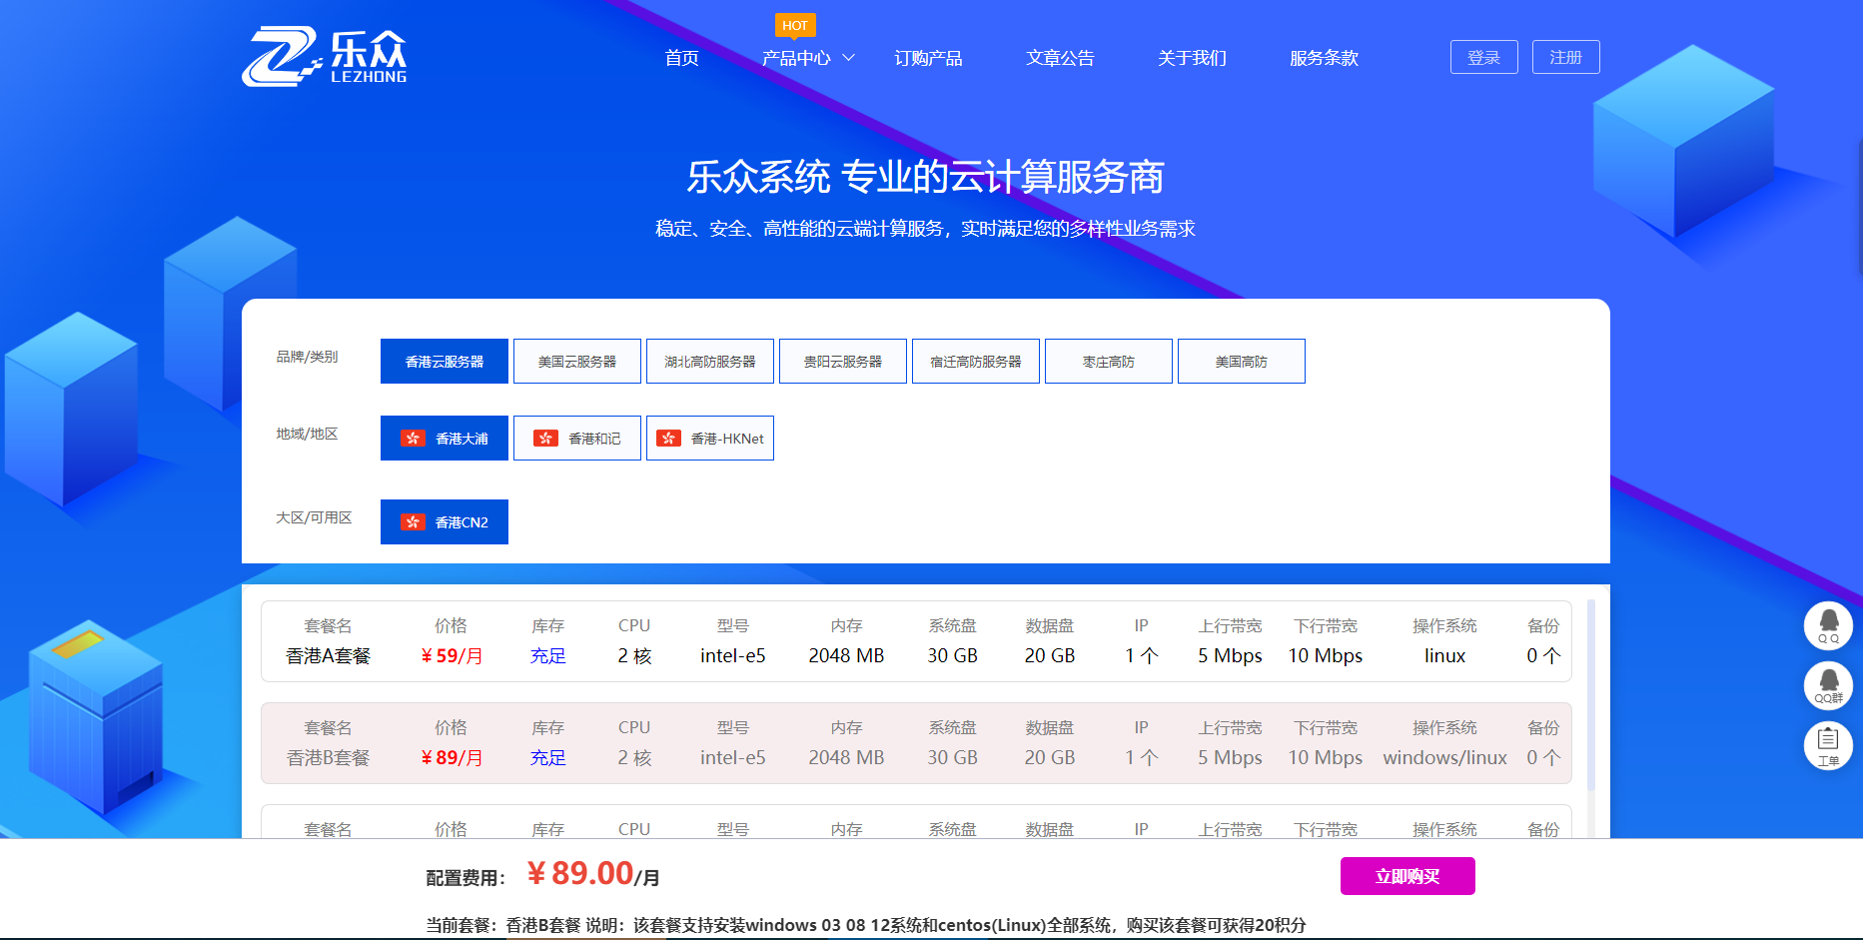Image resolution: width=1863 pixels, height=940 pixels.
Task: Expand the 产品中心 dropdown menu
Action: pos(807,58)
